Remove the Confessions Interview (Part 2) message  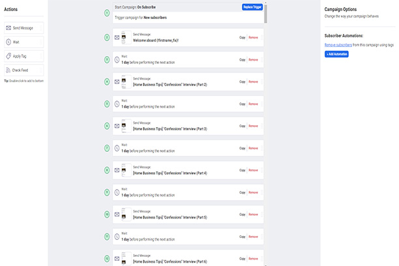(x=253, y=82)
